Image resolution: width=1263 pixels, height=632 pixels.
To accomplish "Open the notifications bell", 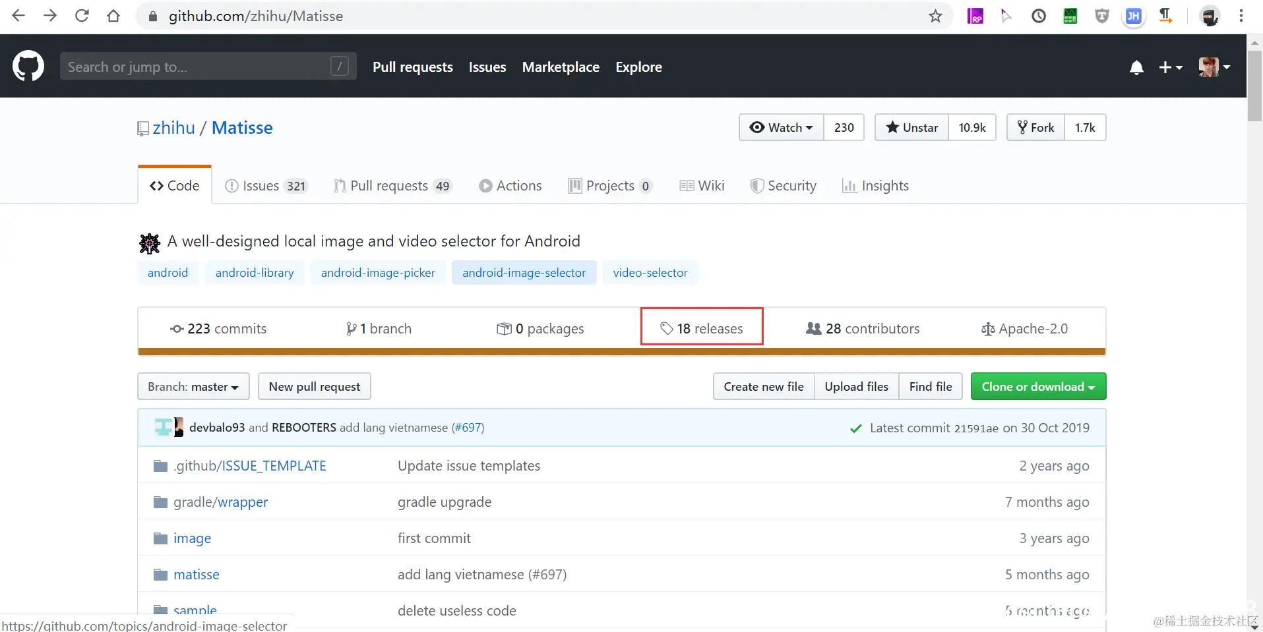I will (x=1136, y=67).
